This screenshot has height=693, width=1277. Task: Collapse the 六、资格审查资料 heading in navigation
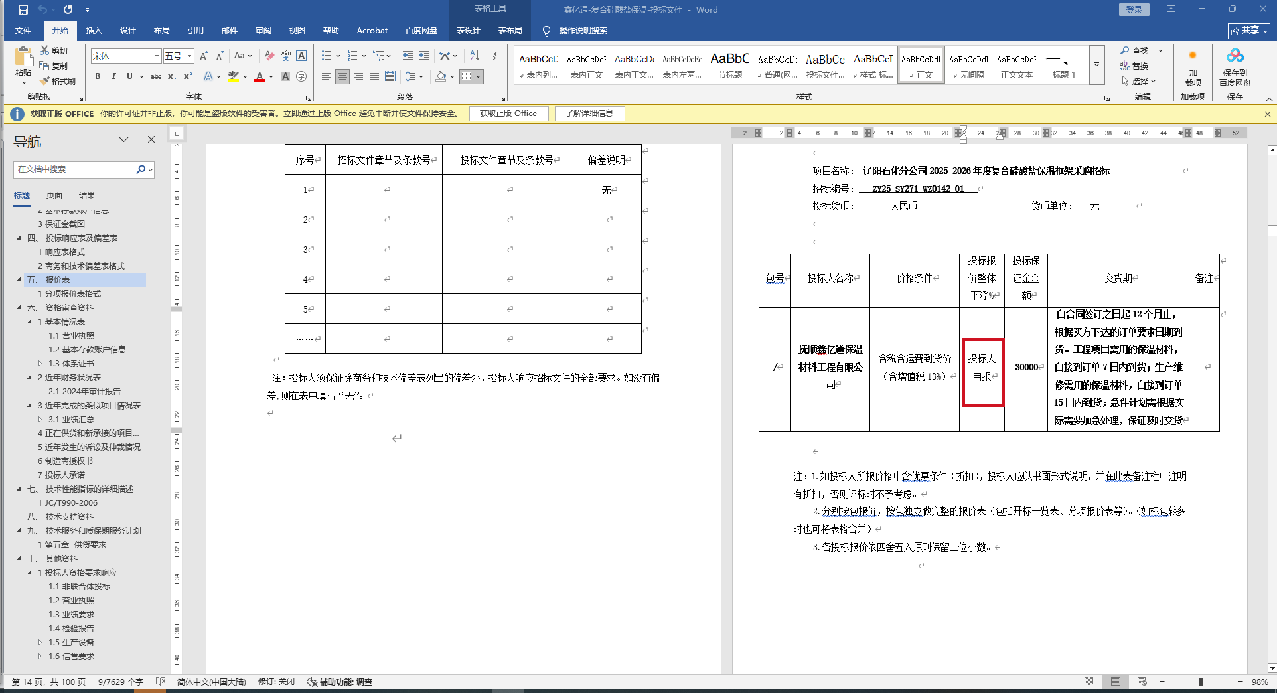[19, 308]
